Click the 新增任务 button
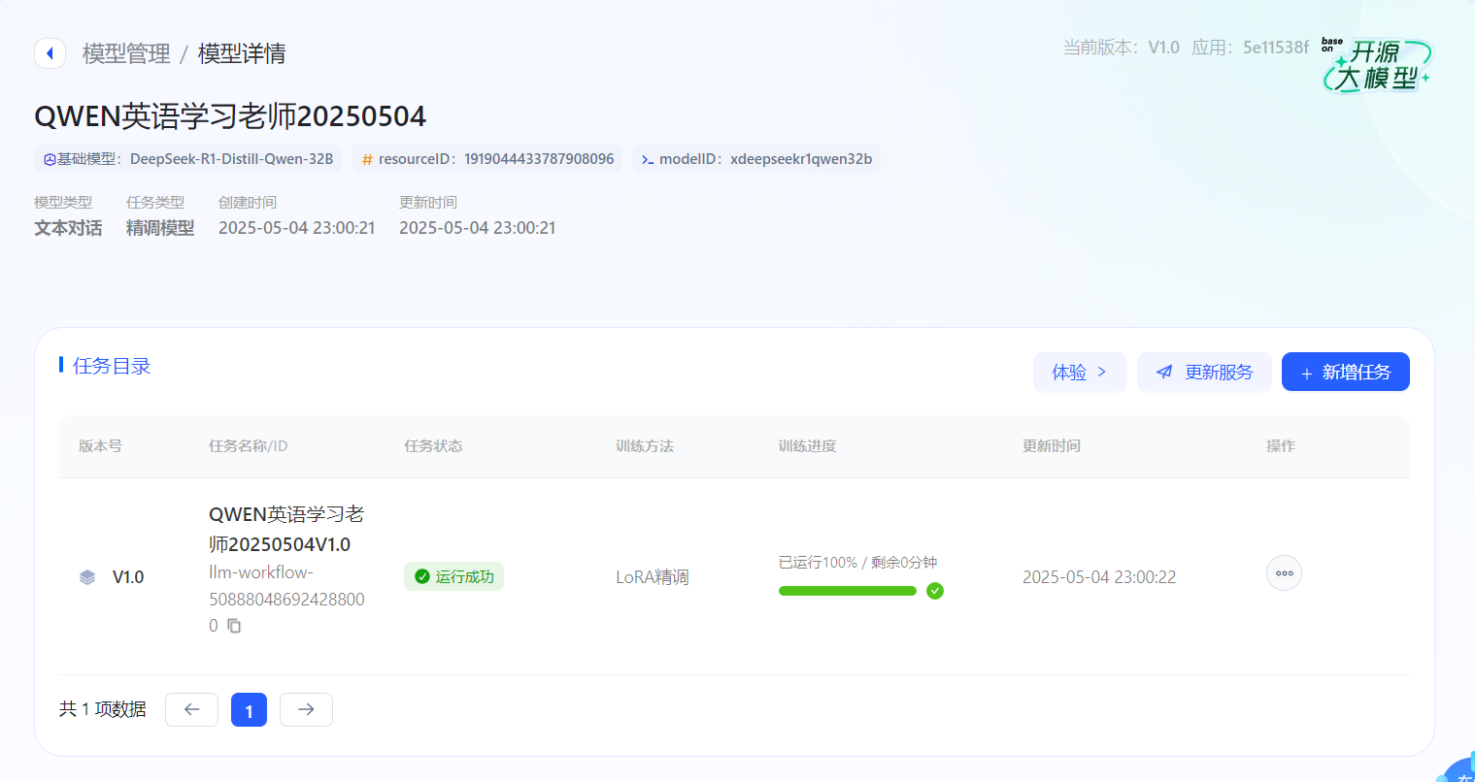This screenshot has height=782, width=1475. click(1346, 372)
